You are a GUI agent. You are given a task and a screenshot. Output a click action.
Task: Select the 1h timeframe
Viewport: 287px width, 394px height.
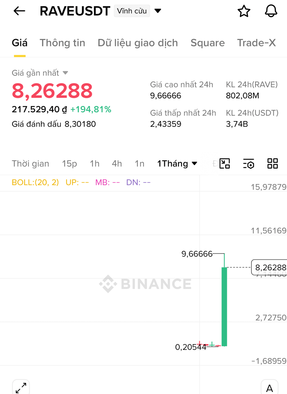(x=95, y=163)
